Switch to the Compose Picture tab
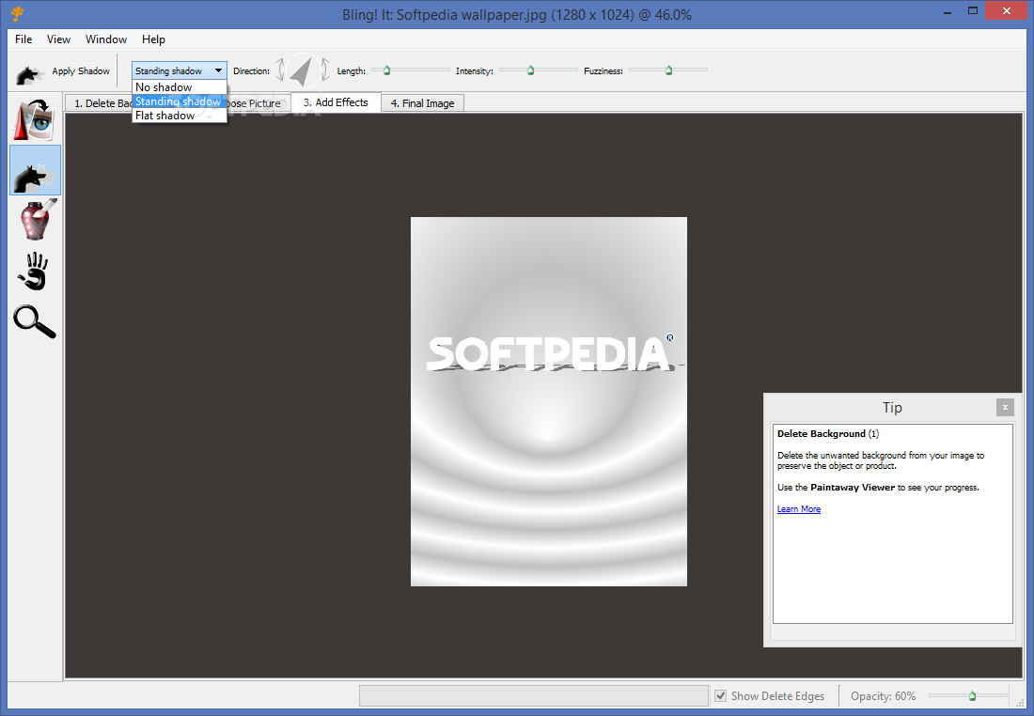This screenshot has width=1034, height=716. pyautogui.click(x=258, y=103)
